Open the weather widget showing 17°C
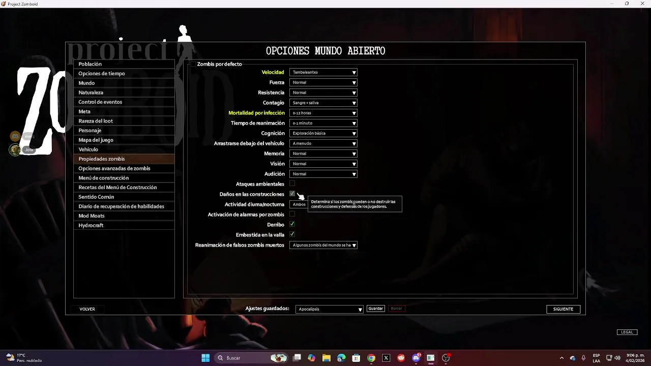 pyautogui.click(x=24, y=358)
